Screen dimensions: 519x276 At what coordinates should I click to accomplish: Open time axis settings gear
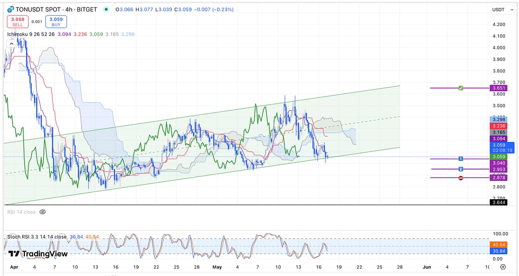coord(503,267)
